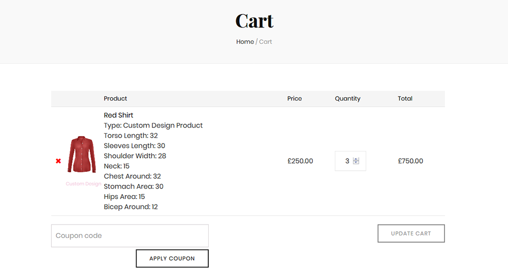The height and width of the screenshot is (277, 508).
Task: Click Hips Area: 15 detail
Action: (x=124, y=197)
